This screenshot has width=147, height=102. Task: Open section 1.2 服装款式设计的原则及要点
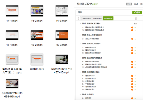[x=93, y=30]
